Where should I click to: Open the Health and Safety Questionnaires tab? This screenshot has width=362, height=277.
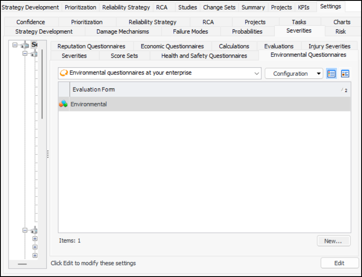[x=204, y=56]
